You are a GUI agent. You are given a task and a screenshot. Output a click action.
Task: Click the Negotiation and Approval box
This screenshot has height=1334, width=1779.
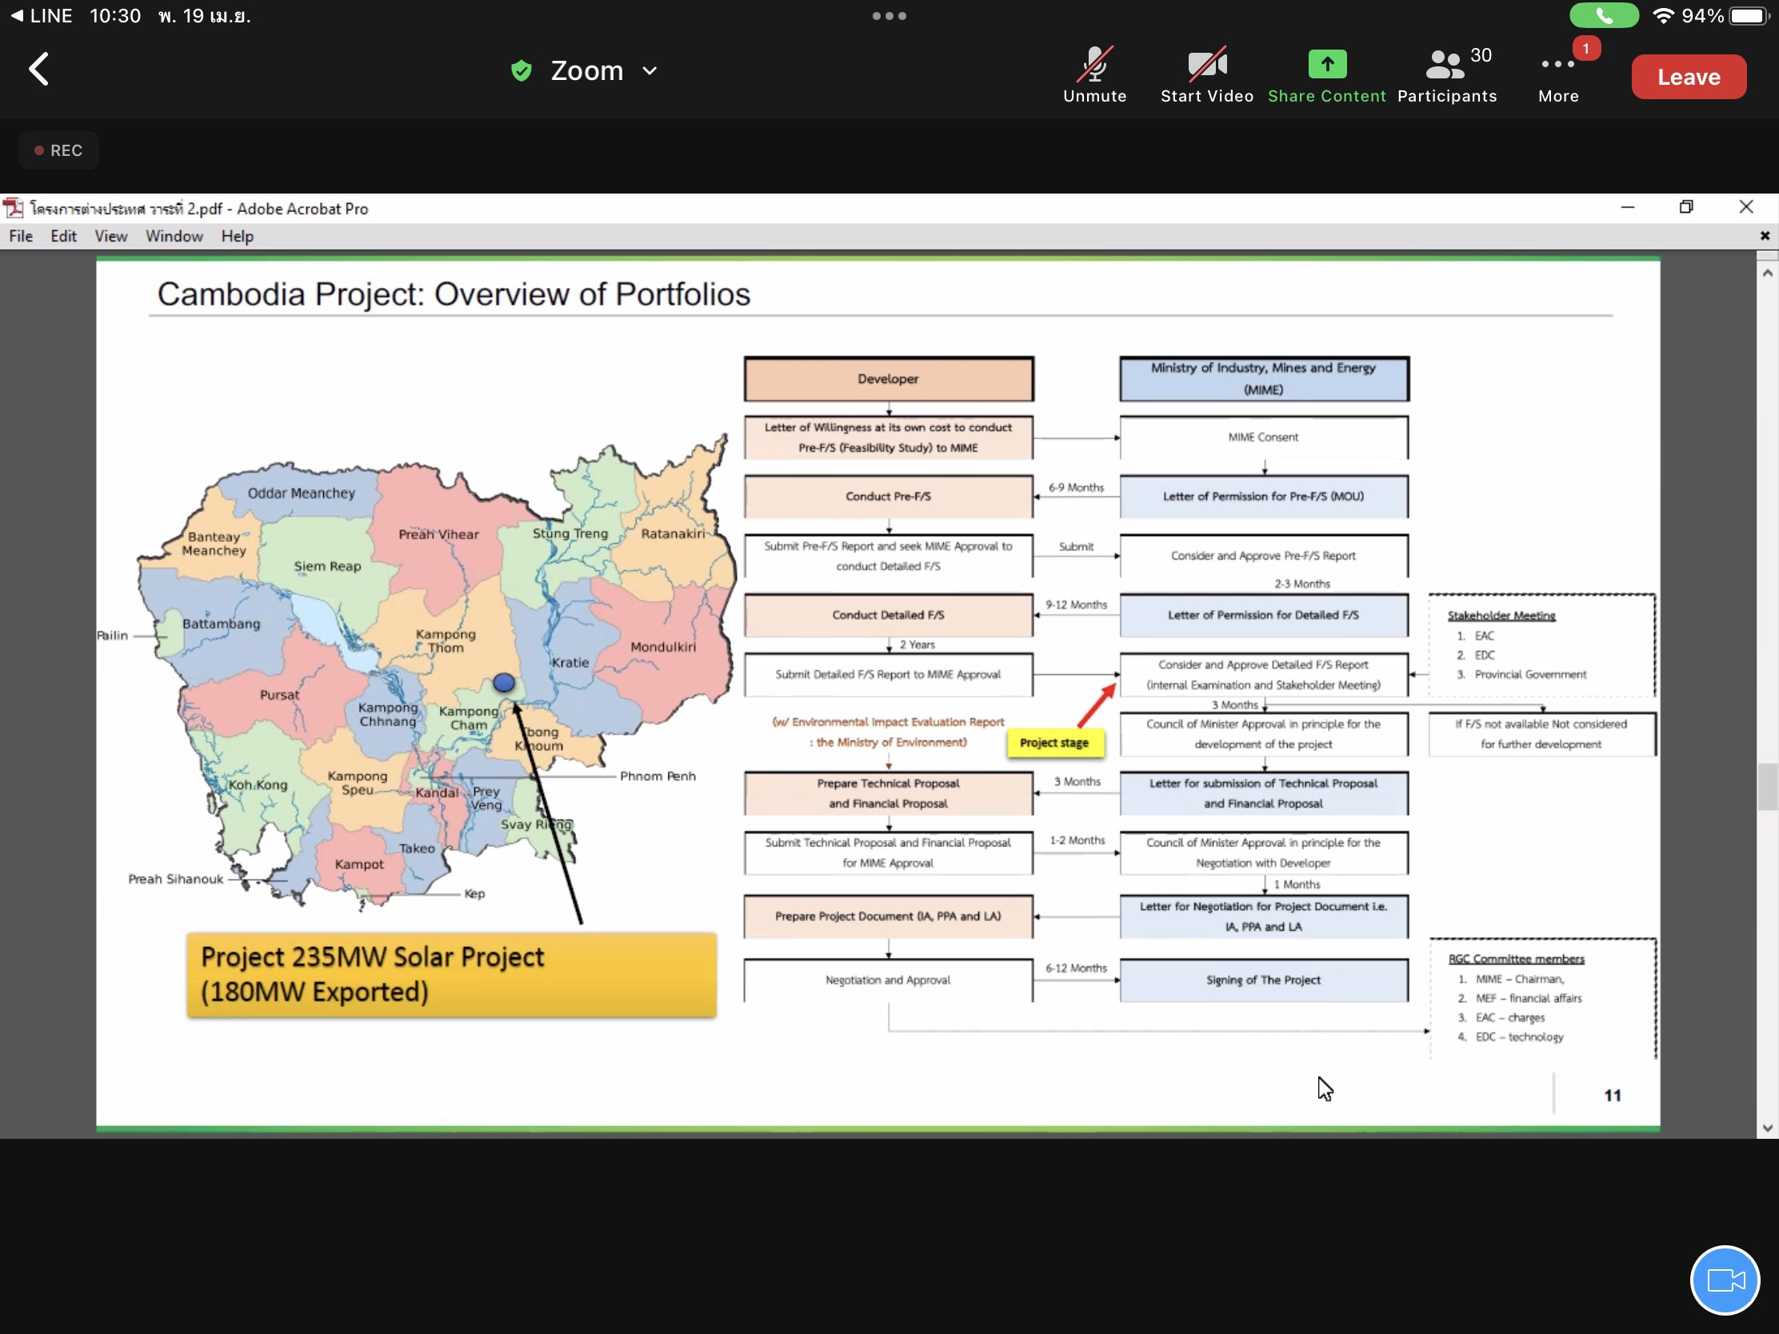click(x=888, y=981)
